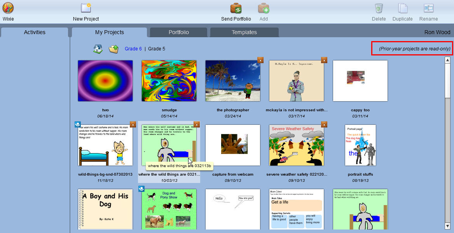The height and width of the screenshot is (233, 454).
Task: Select the photographer beach project thumbnail
Action: click(x=233, y=81)
